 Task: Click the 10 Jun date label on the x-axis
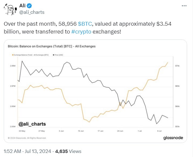tap(81, 131)
